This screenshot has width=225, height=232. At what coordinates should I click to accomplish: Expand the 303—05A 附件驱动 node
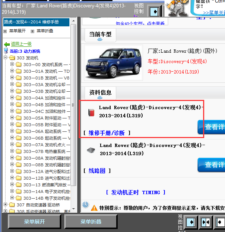click(x=12, y=117)
